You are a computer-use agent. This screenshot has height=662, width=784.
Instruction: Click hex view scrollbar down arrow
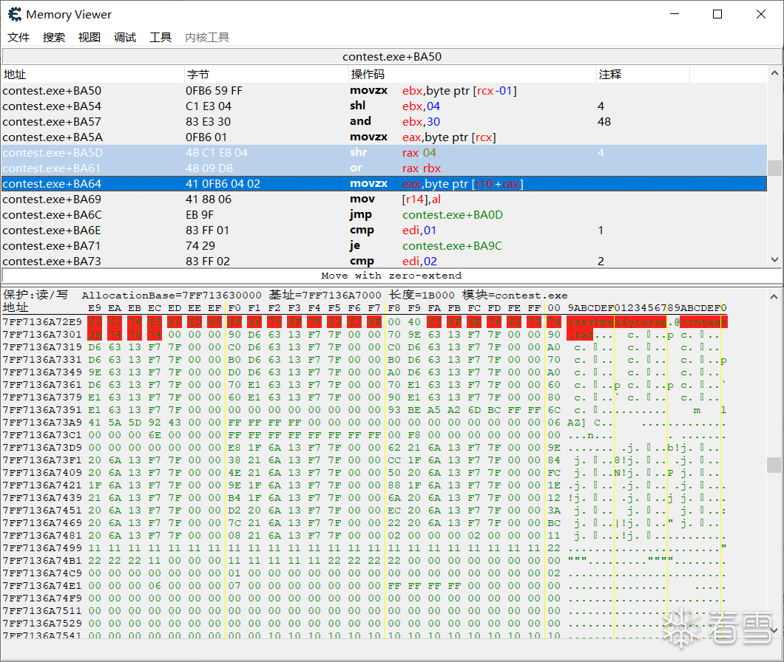tap(774, 630)
